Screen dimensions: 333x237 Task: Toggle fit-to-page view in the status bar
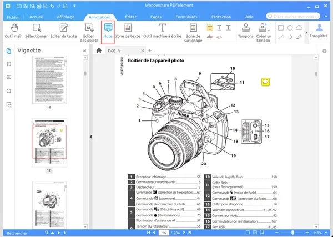tap(255, 233)
